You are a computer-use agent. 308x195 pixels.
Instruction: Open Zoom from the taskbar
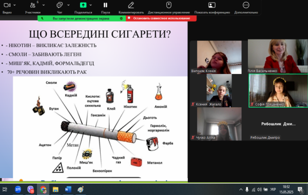18,189
